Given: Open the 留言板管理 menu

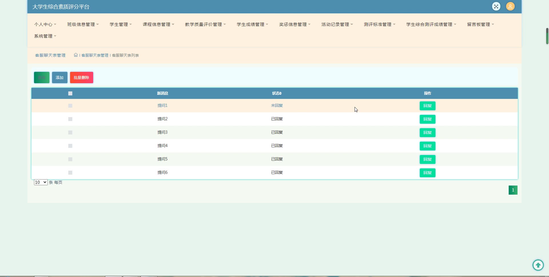Looking at the screenshot, I should coord(481,25).
